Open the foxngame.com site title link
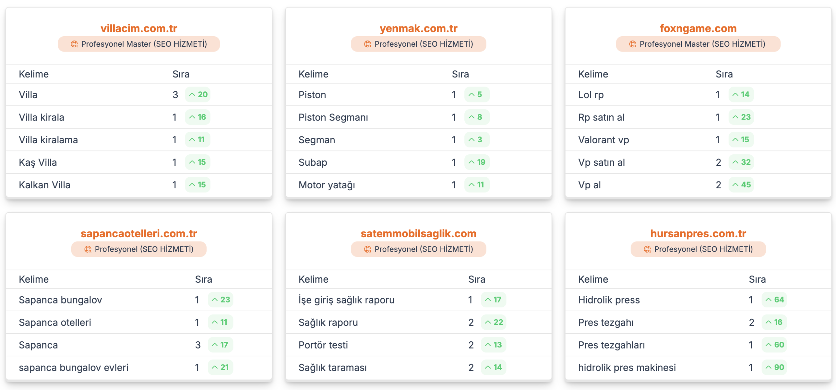 698,28
